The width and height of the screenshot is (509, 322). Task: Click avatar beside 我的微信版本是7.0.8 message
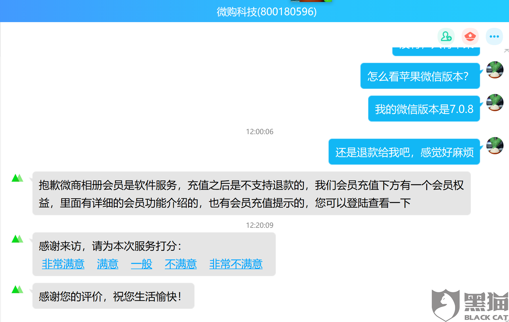click(x=495, y=103)
